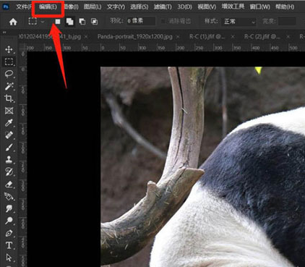Select the Magic Wand tool

9,86
